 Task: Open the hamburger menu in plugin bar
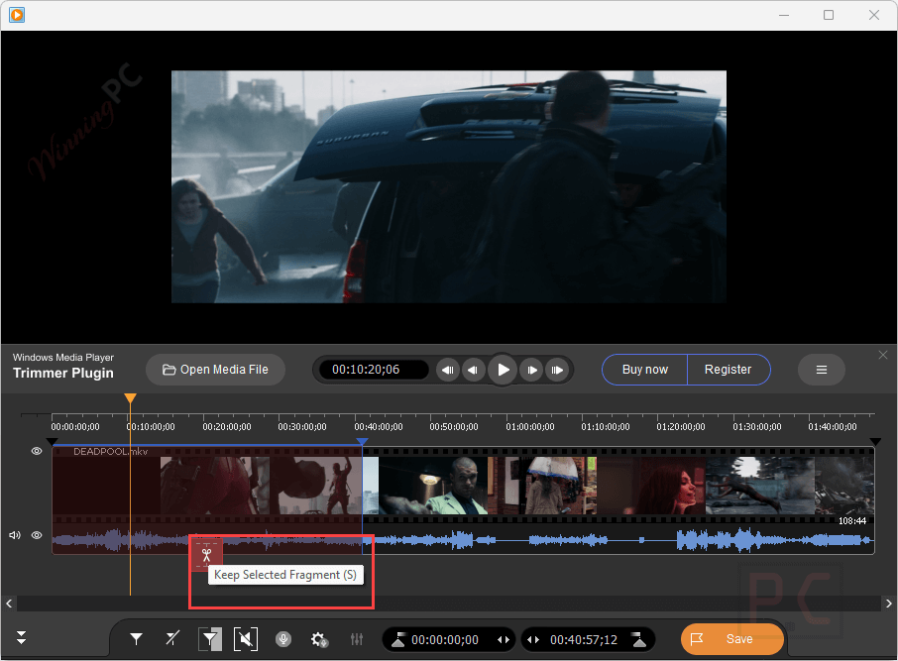822,370
